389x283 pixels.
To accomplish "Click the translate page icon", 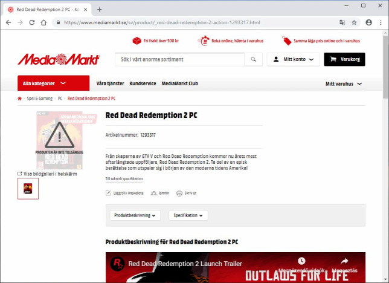I will 342,22.
